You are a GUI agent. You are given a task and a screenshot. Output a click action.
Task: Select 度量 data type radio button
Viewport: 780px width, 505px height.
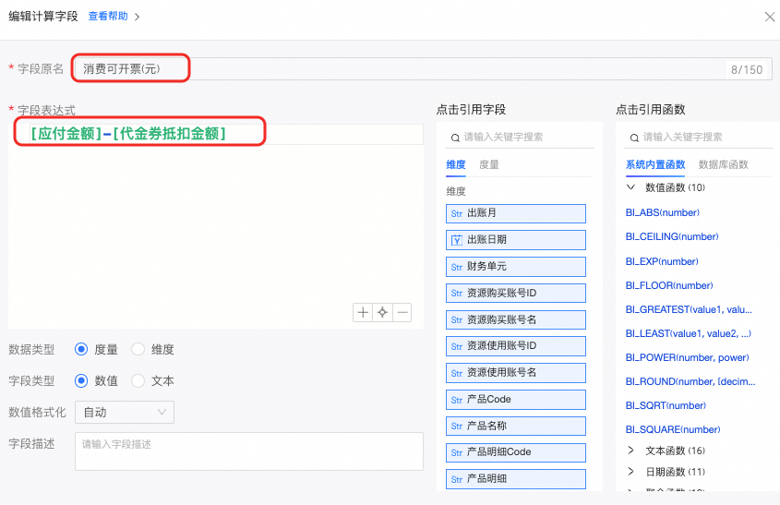(x=81, y=349)
